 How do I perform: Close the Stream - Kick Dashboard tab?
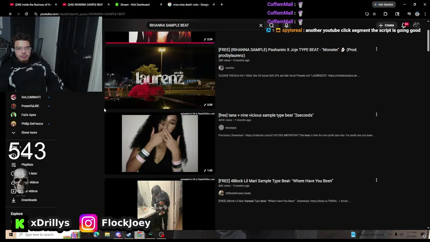(161, 4)
